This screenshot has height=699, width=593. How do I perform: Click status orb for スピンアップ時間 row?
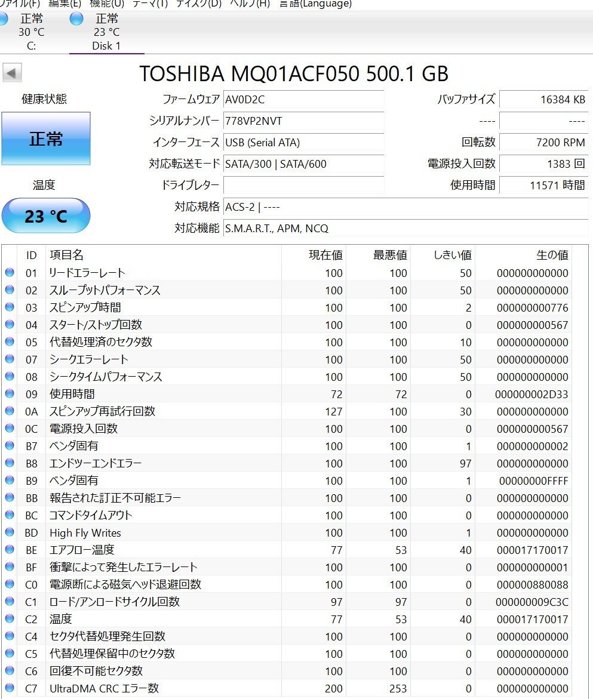click(10, 307)
